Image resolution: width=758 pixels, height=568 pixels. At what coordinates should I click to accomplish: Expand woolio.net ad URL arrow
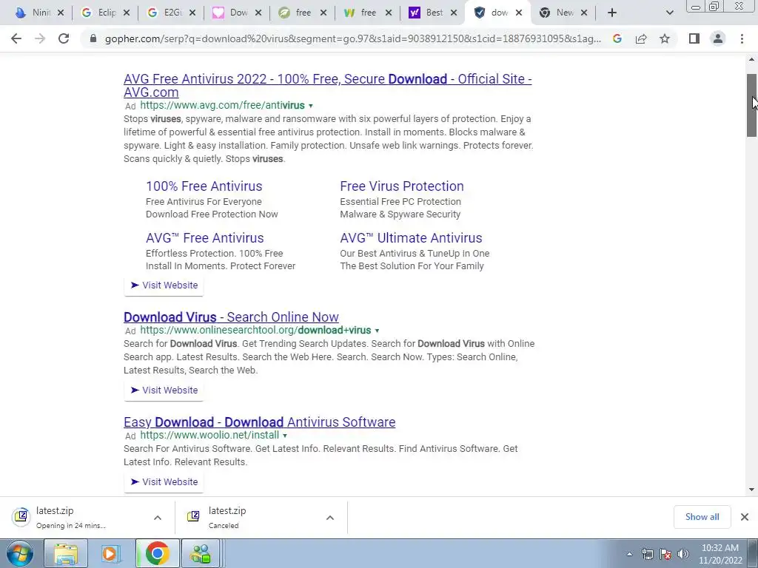click(285, 436)
